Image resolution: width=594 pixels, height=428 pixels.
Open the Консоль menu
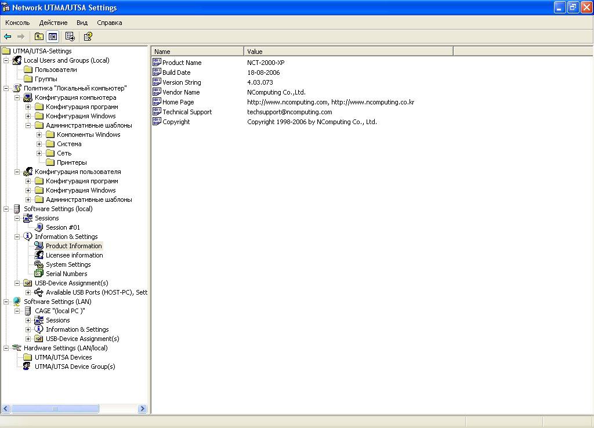(x=17, y=23)
